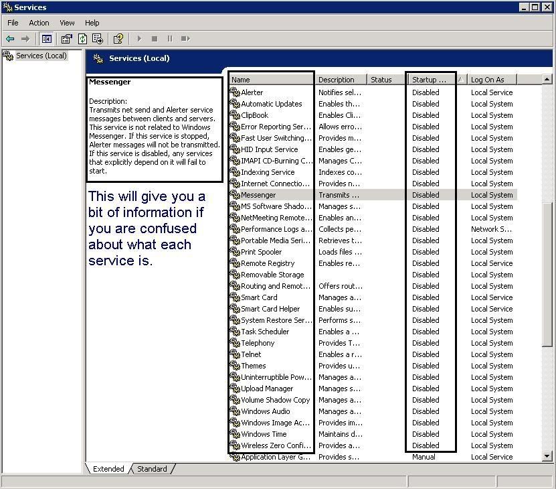Select the Upload Manager service name

267,388
